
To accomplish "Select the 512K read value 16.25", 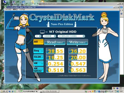I will click(55, 57).
